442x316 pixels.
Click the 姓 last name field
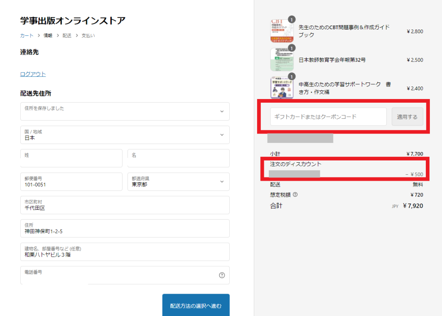pyautogui.click(x=71, y=158)
